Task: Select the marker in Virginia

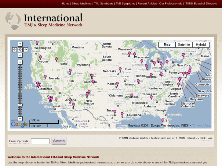Action: (x=179, y=84)
